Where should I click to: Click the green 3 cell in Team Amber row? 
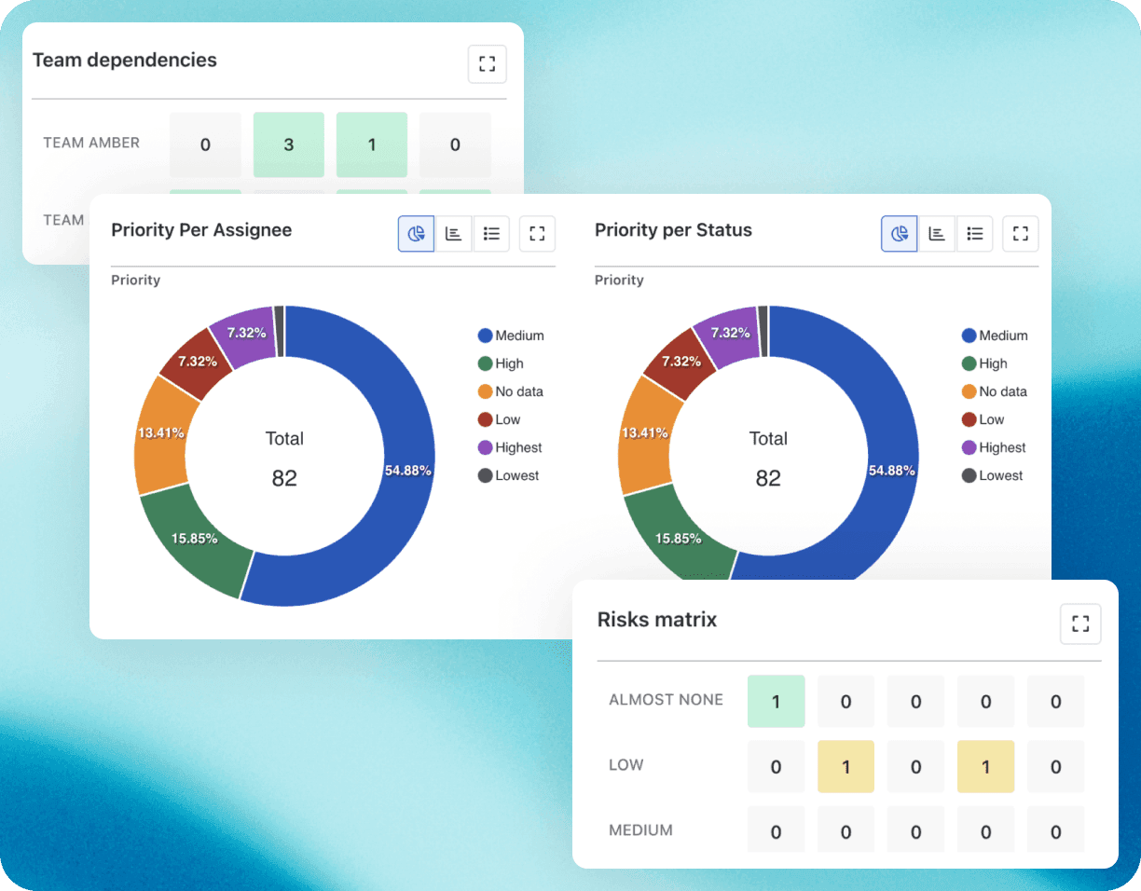[x=289, y=144]
